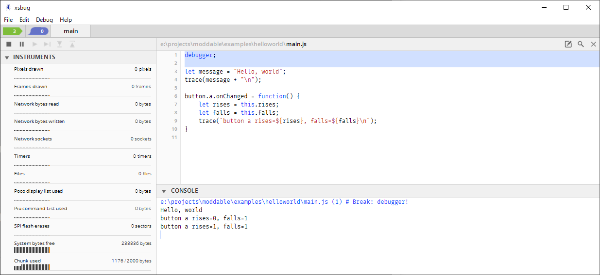The width and height of the screenshot is (600, 275).
Task: Click console line 'rises=0, falls=1'
Action: point(204,218)
